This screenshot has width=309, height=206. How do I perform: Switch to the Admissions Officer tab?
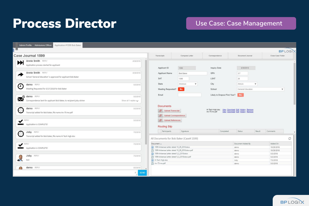point(43,45)
